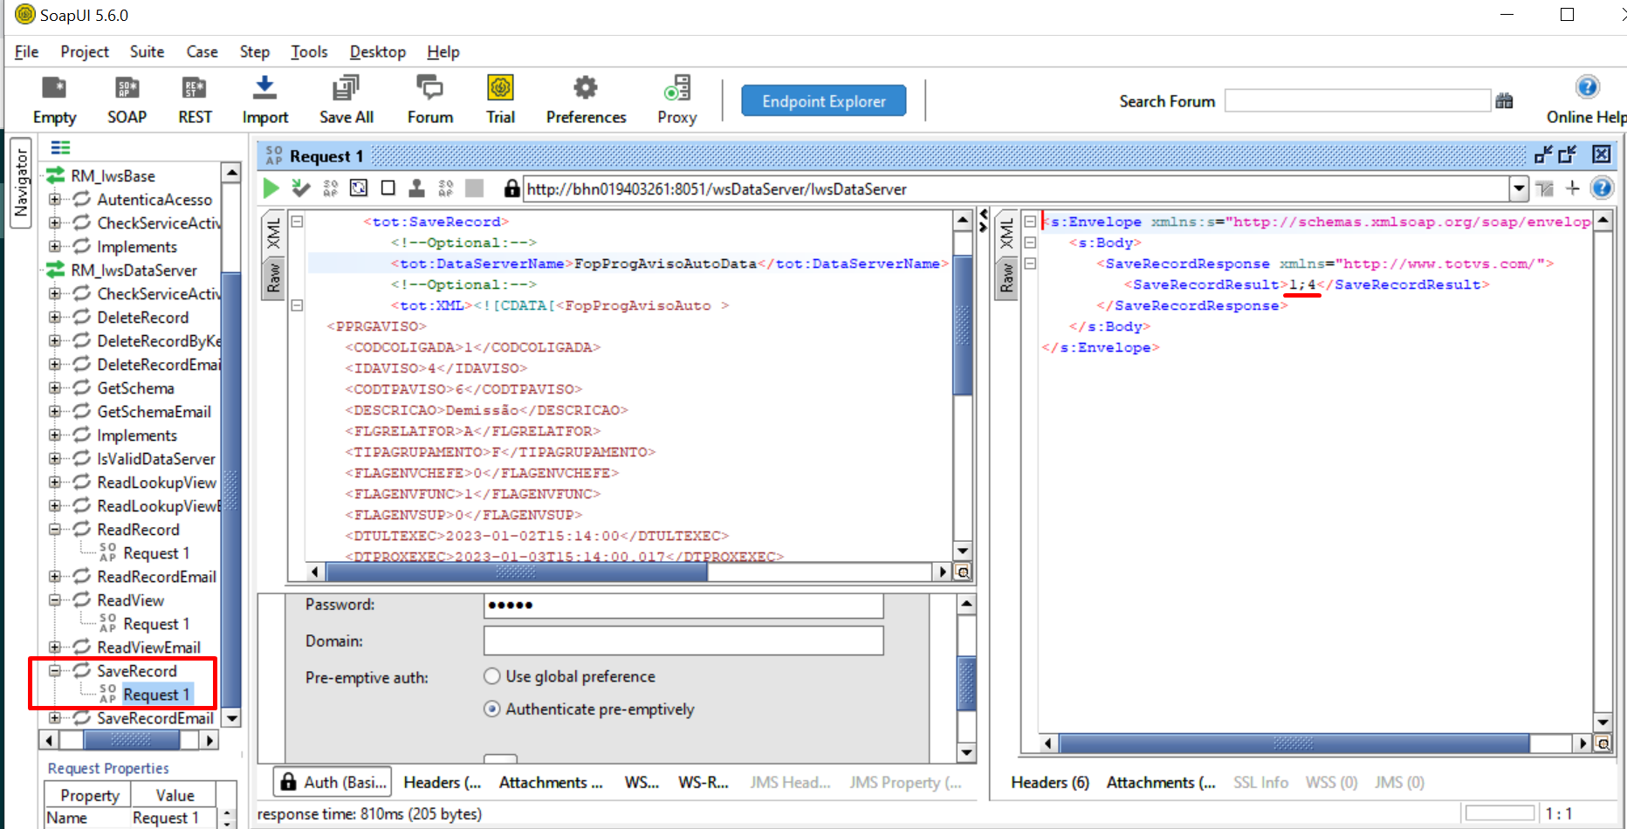
Task: Open the Project menu
Action: (85, 51)
